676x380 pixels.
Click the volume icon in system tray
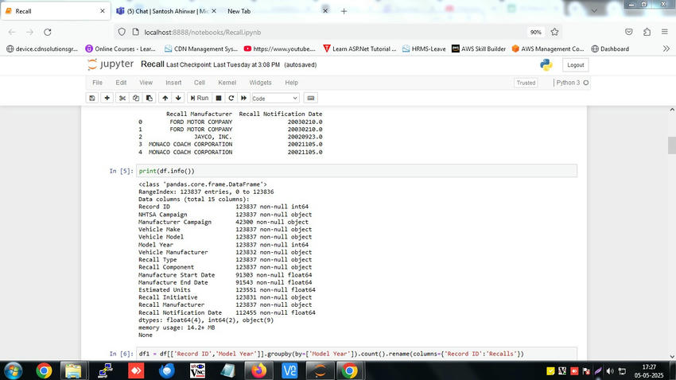pos(610,371)
